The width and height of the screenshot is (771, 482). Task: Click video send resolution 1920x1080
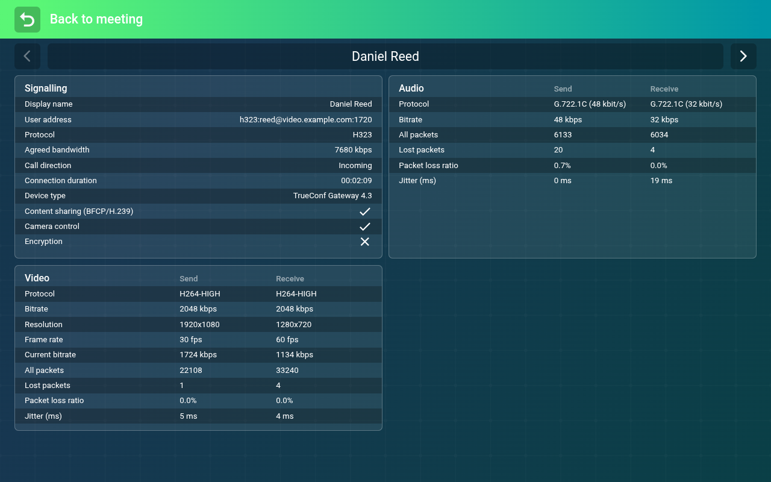point(199,325)
